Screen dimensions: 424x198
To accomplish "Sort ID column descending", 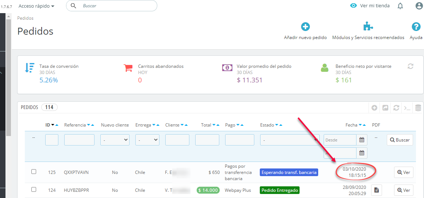I will [x=53, y=125].
